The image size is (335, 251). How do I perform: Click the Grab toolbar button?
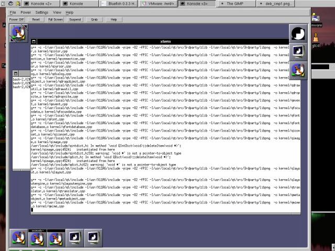94,19
